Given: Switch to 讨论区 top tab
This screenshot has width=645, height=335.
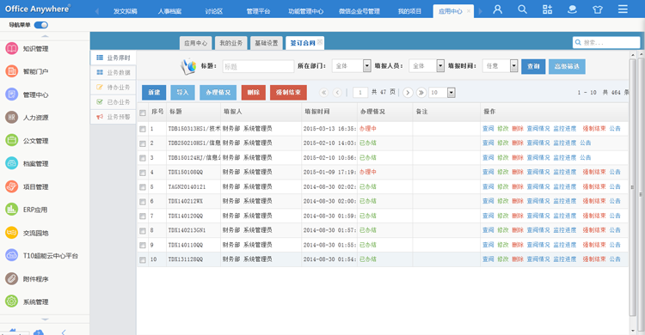Looking at the screenshot, I should coord(214,11).
